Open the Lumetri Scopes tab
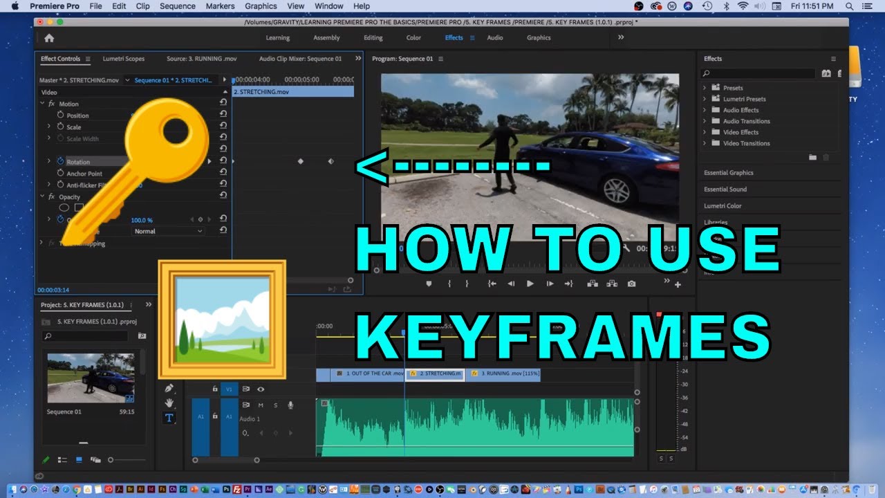The image size is (885, 498). pos(124,59)
